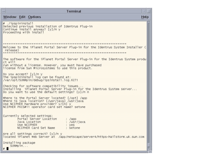Screen dimensions: 202x154
Task: Click the 'Welcome to the iPlanet Portal Server' line
Action: (x=75, y=47)
